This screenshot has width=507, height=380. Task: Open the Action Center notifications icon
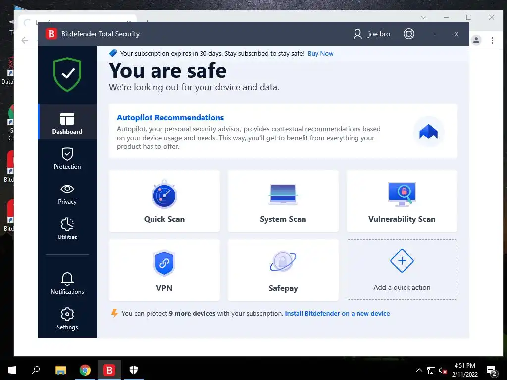[x=491, y=370]
